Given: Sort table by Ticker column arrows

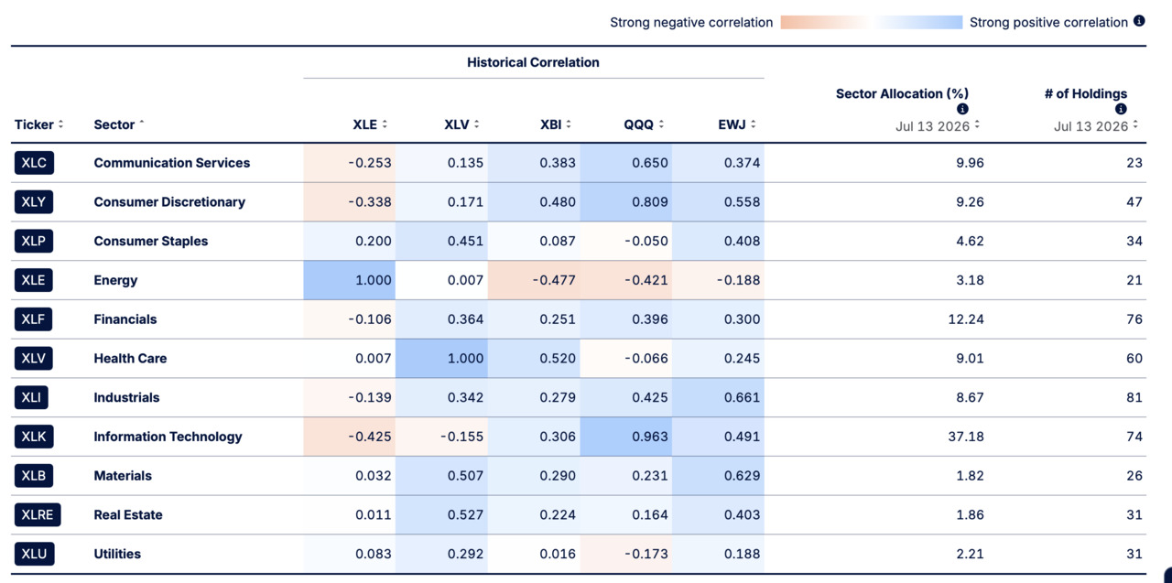Looking at the screenshot, I should 60,124.
